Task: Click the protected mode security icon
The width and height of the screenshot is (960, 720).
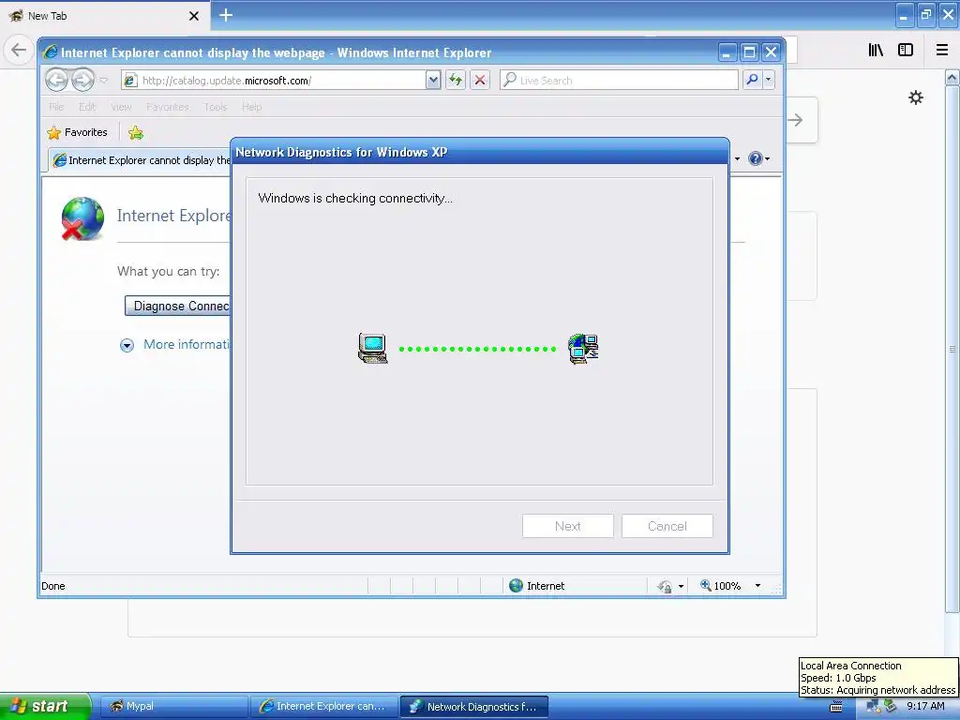Action: point(665,587)
